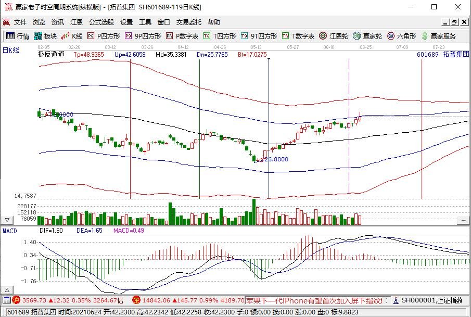The image size is (471, 317).
Task: Click the Up=42.6058 value
Action: point(130,54)
